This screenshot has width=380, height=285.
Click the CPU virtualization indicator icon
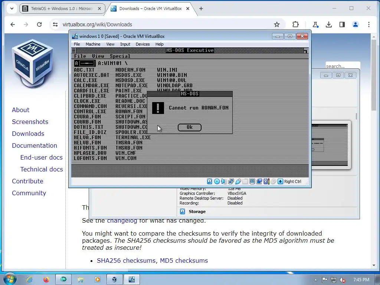click(x=266, y=181)
